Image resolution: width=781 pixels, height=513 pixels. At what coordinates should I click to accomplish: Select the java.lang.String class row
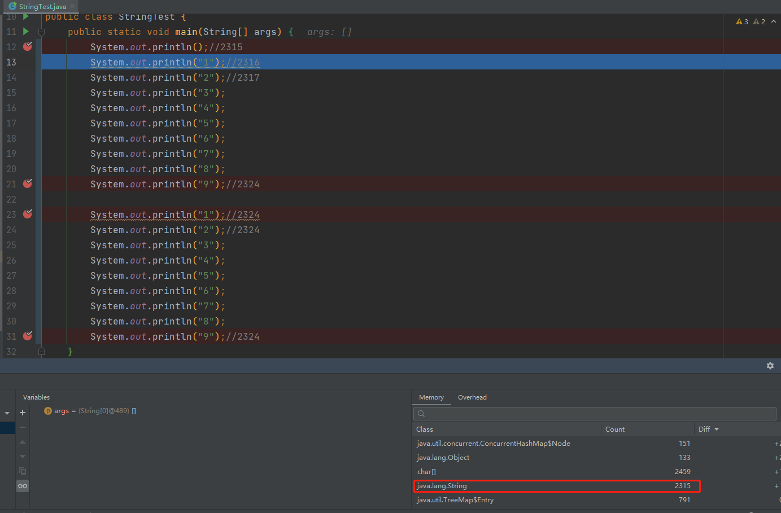[x=596, y=486]
